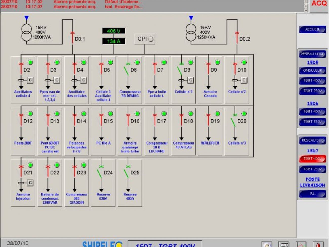Image resolution: width=329 pixels, height=247 pixels.
Task: Click the 406 V voltage display
Action: click(x=114, y=31)
